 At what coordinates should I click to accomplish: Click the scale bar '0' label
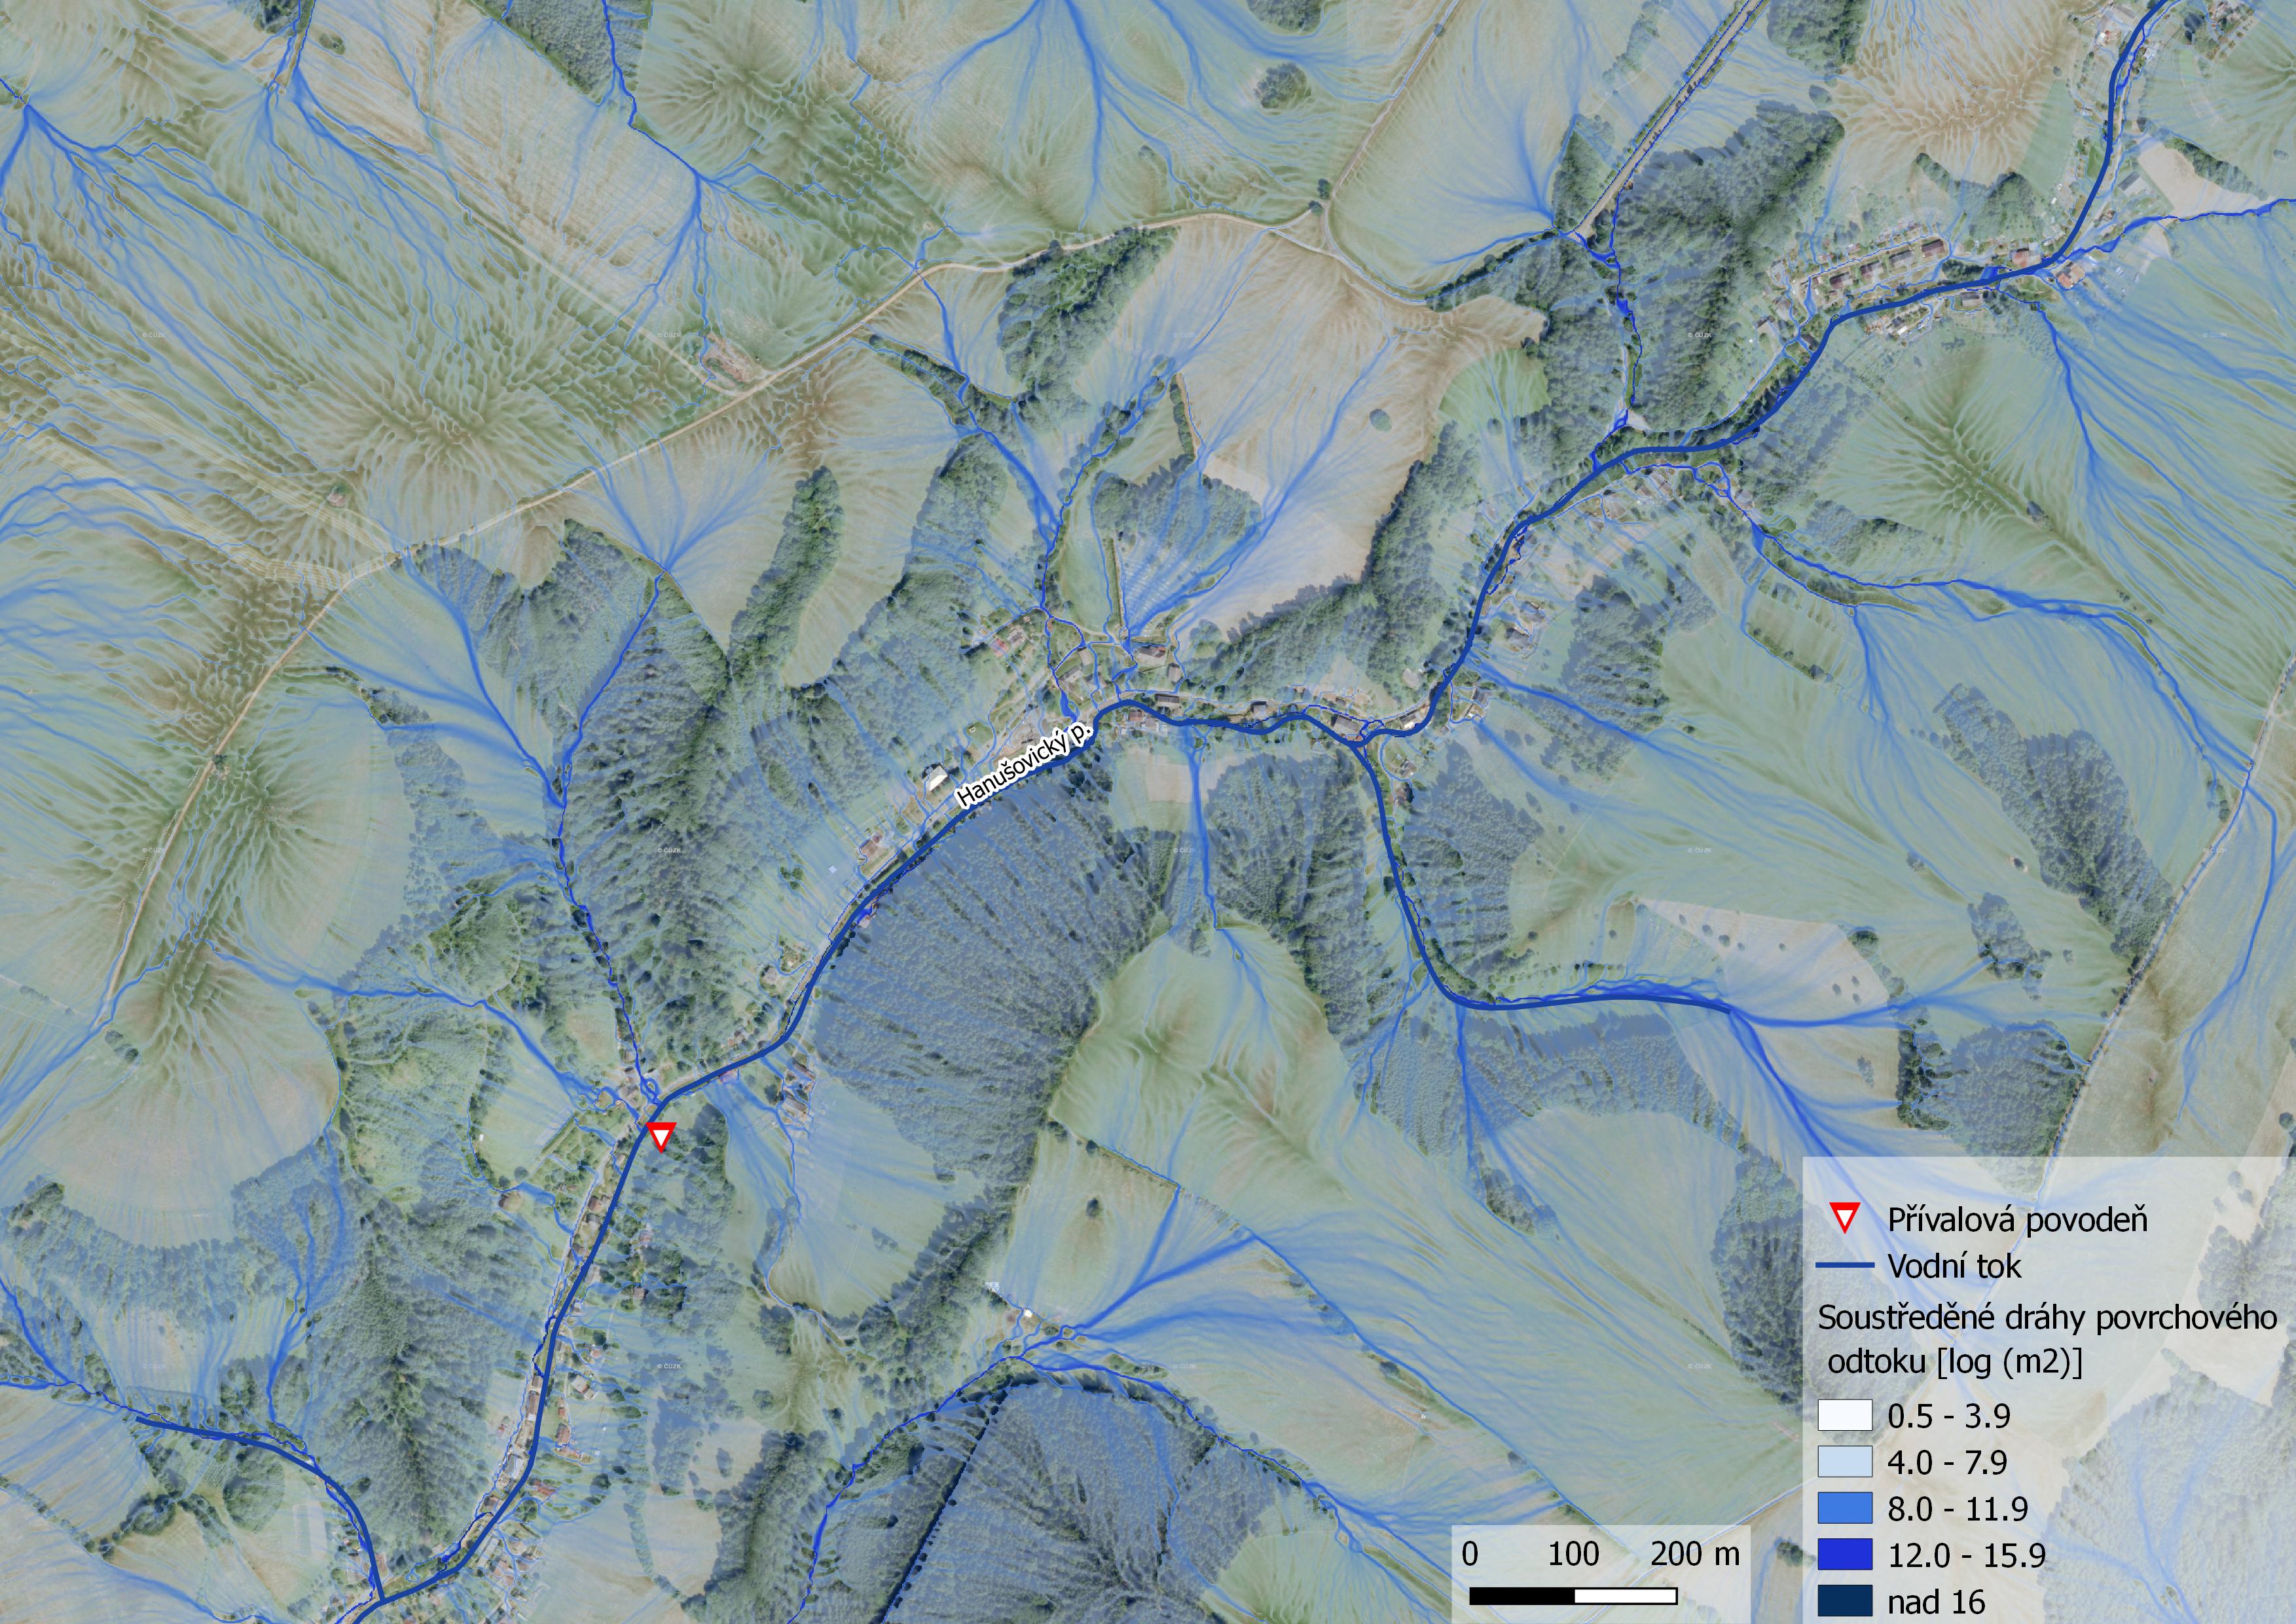tap(1469, 1553)
